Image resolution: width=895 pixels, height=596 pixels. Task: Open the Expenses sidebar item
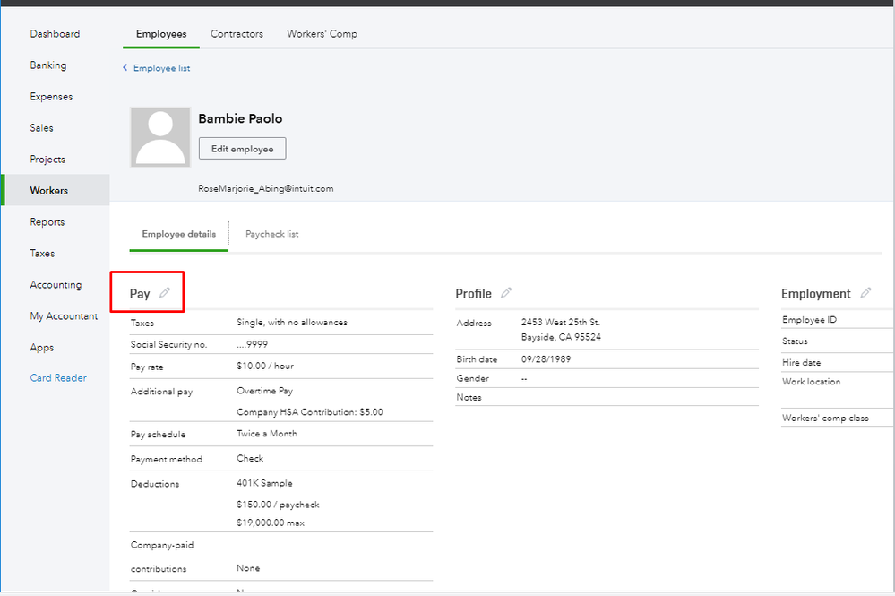(51, 97)
